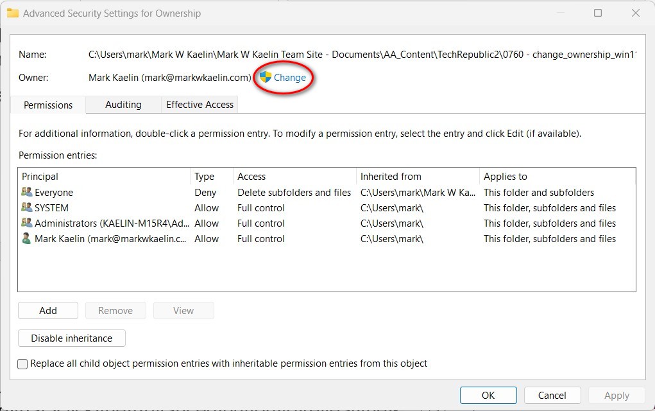Switch to the Permissions tab
655x411 pixels.
[x=47, y=105]
